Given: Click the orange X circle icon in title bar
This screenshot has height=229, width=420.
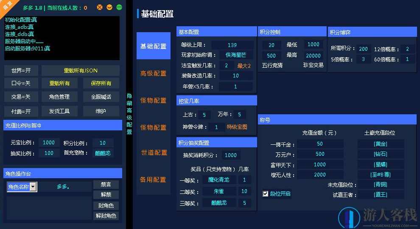Looking at the screenshot, I should tap(100, 7).
